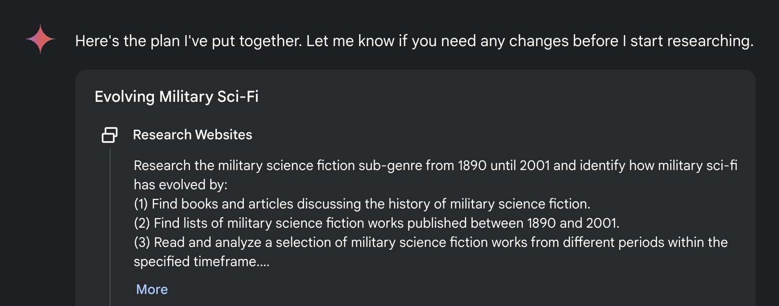Image resolution: width=779 pixels, height=306 pixels.
Task: Click the 'specified timeframe....' text line
Action: (201, 262)
